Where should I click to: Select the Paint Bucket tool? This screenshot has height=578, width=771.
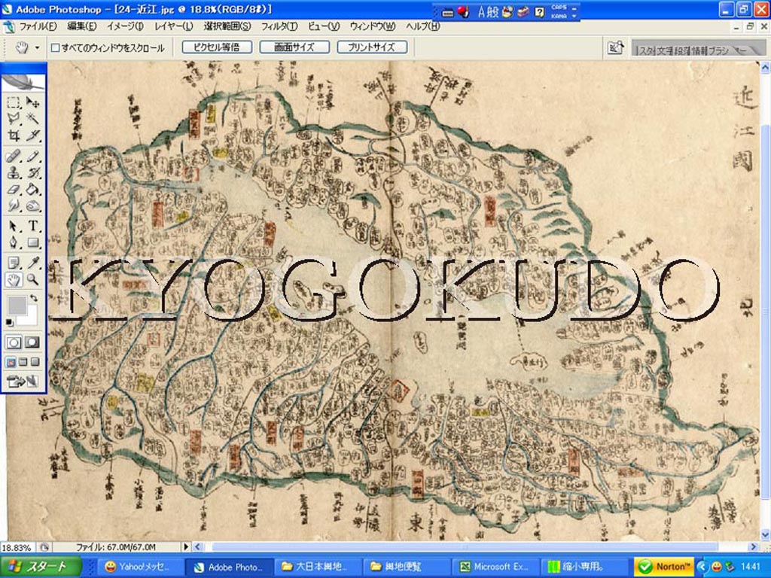32,189
